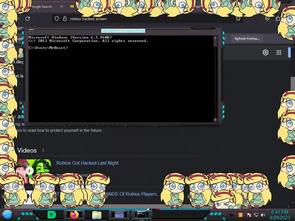This screenshot has width=295, height=221.
Task: Open the network tray icon
Action: pyautogui.click(x=256, y=215)
